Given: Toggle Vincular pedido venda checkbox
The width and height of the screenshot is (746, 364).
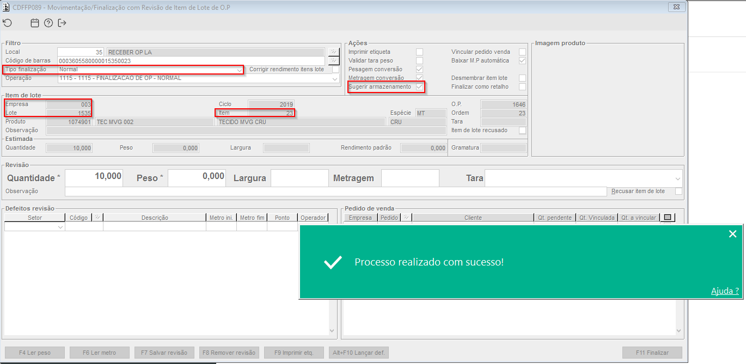Looking at the screenshot, I should click(x=522, y=52).
